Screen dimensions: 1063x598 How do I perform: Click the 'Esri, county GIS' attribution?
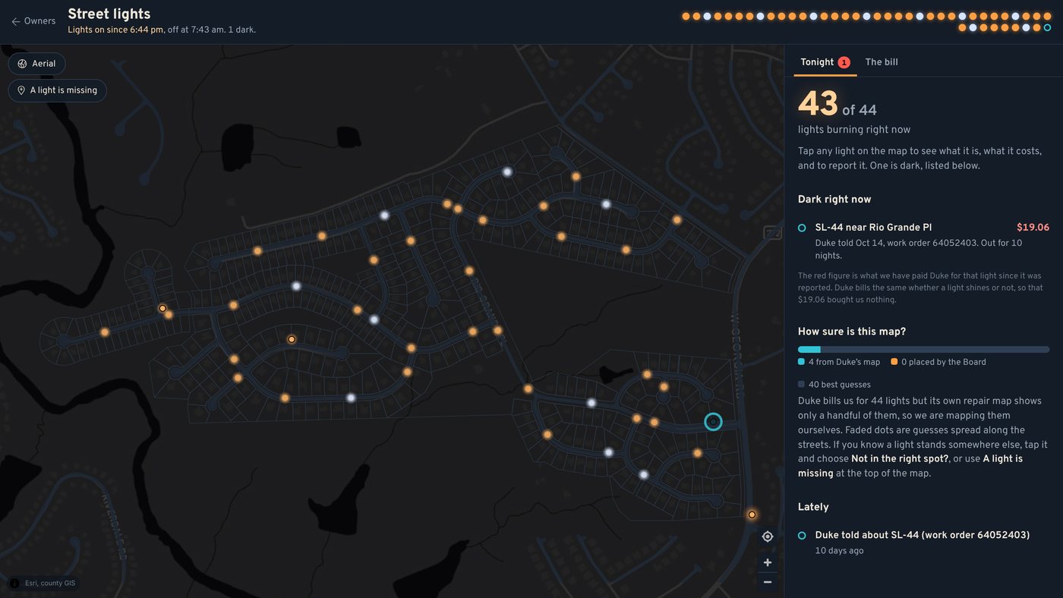[x=52, y=584]
